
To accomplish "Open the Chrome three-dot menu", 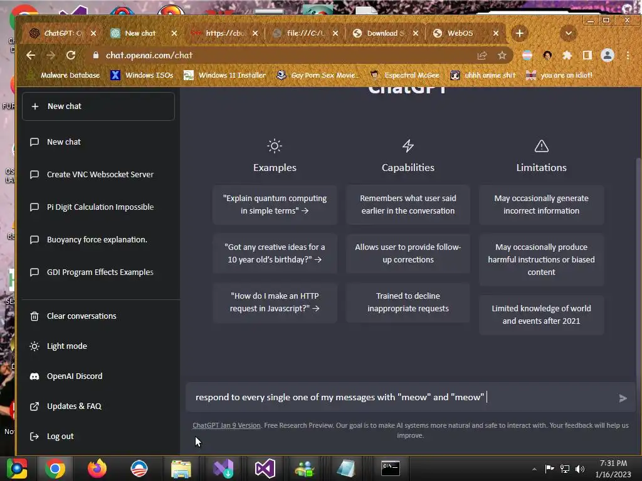I will (x=628, y=55).
